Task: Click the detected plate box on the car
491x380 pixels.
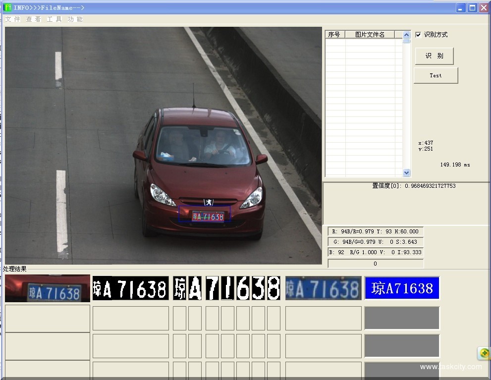Action: click(205, 214)
